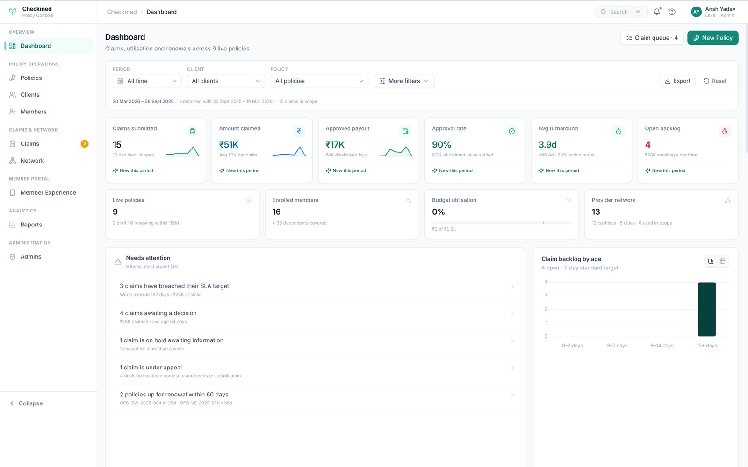
Task: Click the Ansh Yadav user name
Action: click(720, 9)
